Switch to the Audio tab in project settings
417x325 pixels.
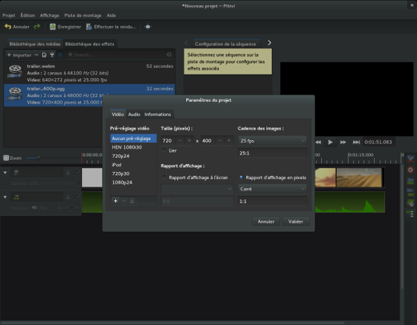(134, 114)
